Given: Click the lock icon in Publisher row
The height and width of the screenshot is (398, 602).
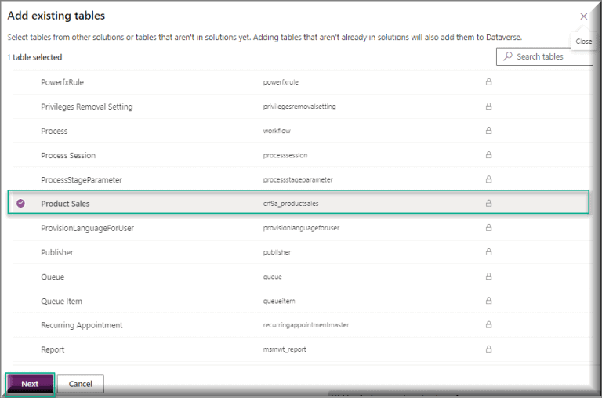Looking at the screenshot, I should [489, 252].
